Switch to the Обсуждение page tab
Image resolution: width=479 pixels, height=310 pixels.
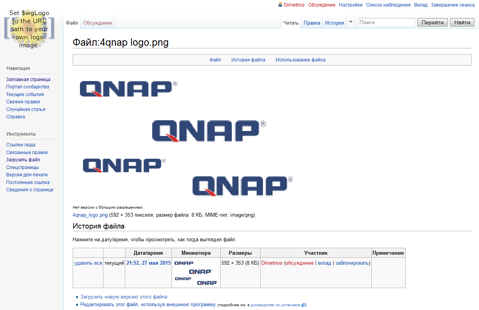[x=98, y=23]
